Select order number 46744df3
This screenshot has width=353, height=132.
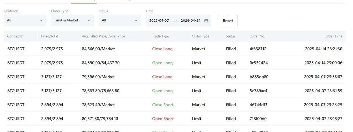(x=258, y=105)
